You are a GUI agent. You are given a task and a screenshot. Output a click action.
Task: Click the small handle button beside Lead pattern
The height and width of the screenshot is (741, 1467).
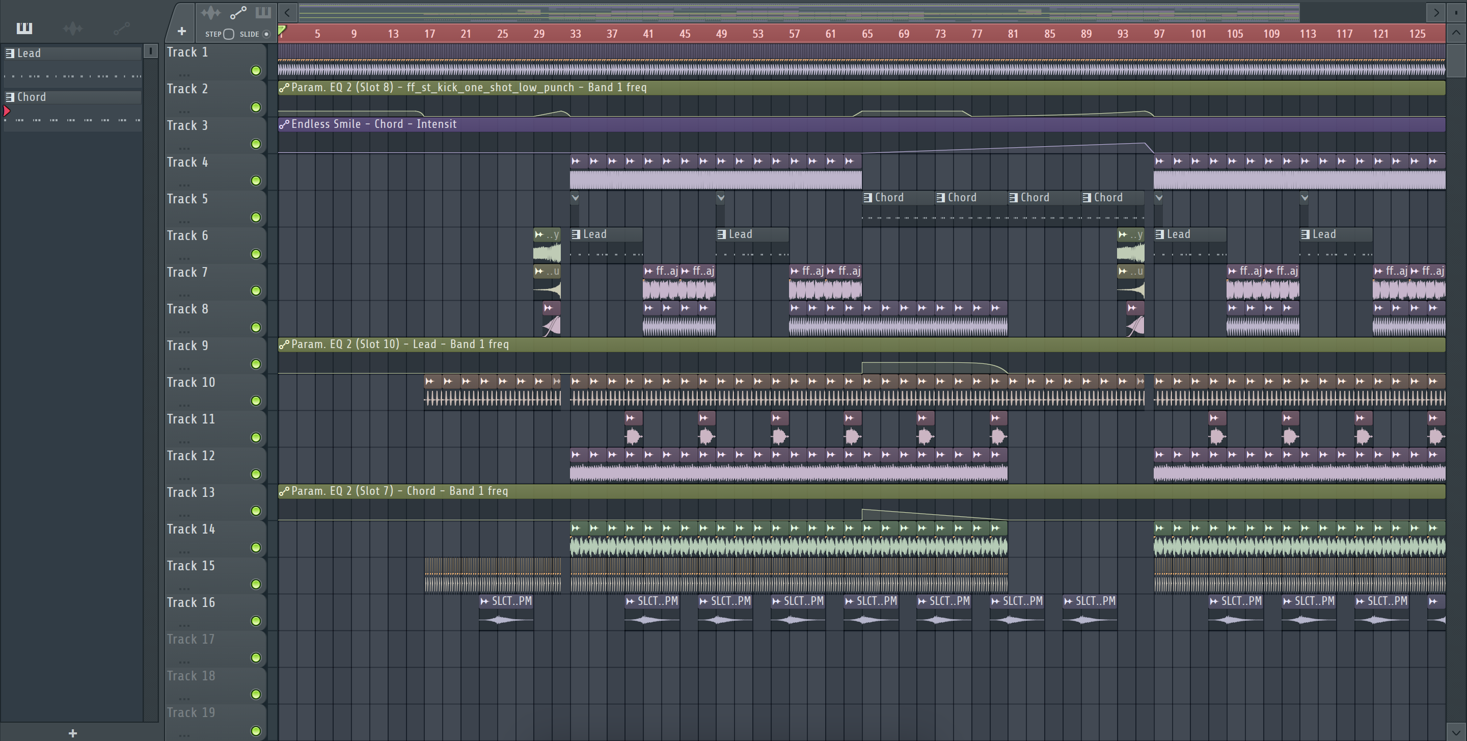[x=150, y=51]
